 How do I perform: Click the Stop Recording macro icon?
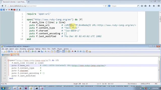pyautogui.click(x=75, y=51)
